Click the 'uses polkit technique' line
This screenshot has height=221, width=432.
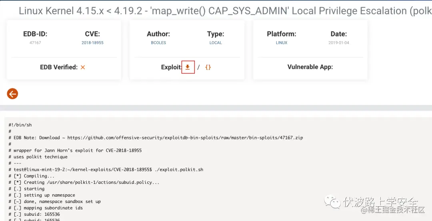point(38,157)
